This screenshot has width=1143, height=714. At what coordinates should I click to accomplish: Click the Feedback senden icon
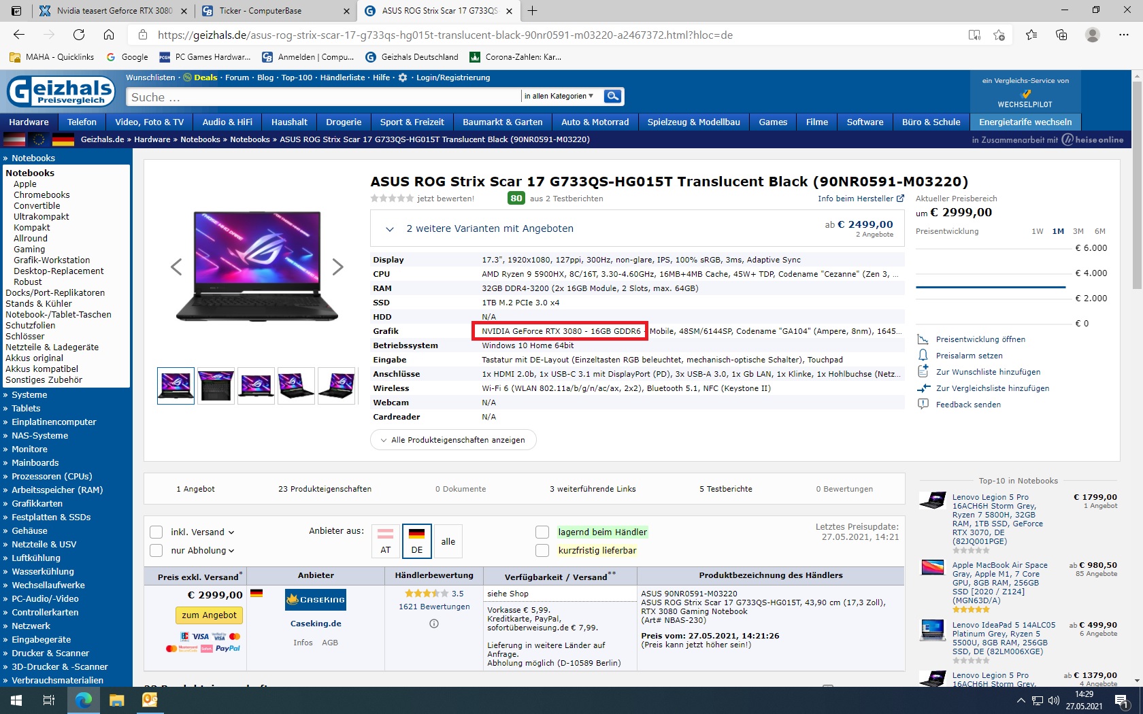923,404
